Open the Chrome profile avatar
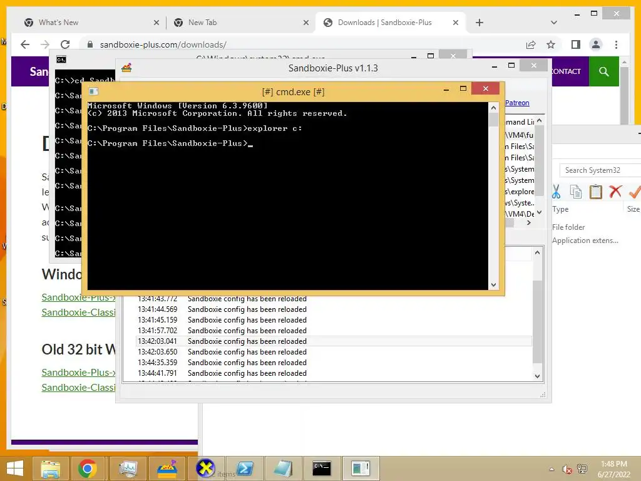The height and width of the screenshot is (481, 641). [x=596, y=44]
